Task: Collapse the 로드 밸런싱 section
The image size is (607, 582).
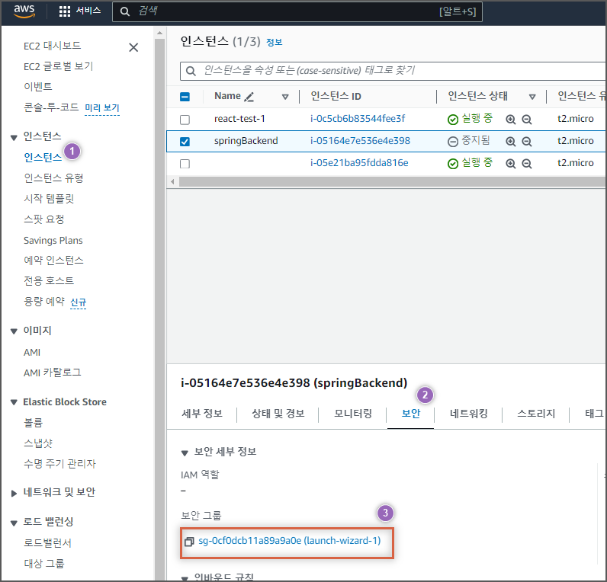Action: coord(14,523)
